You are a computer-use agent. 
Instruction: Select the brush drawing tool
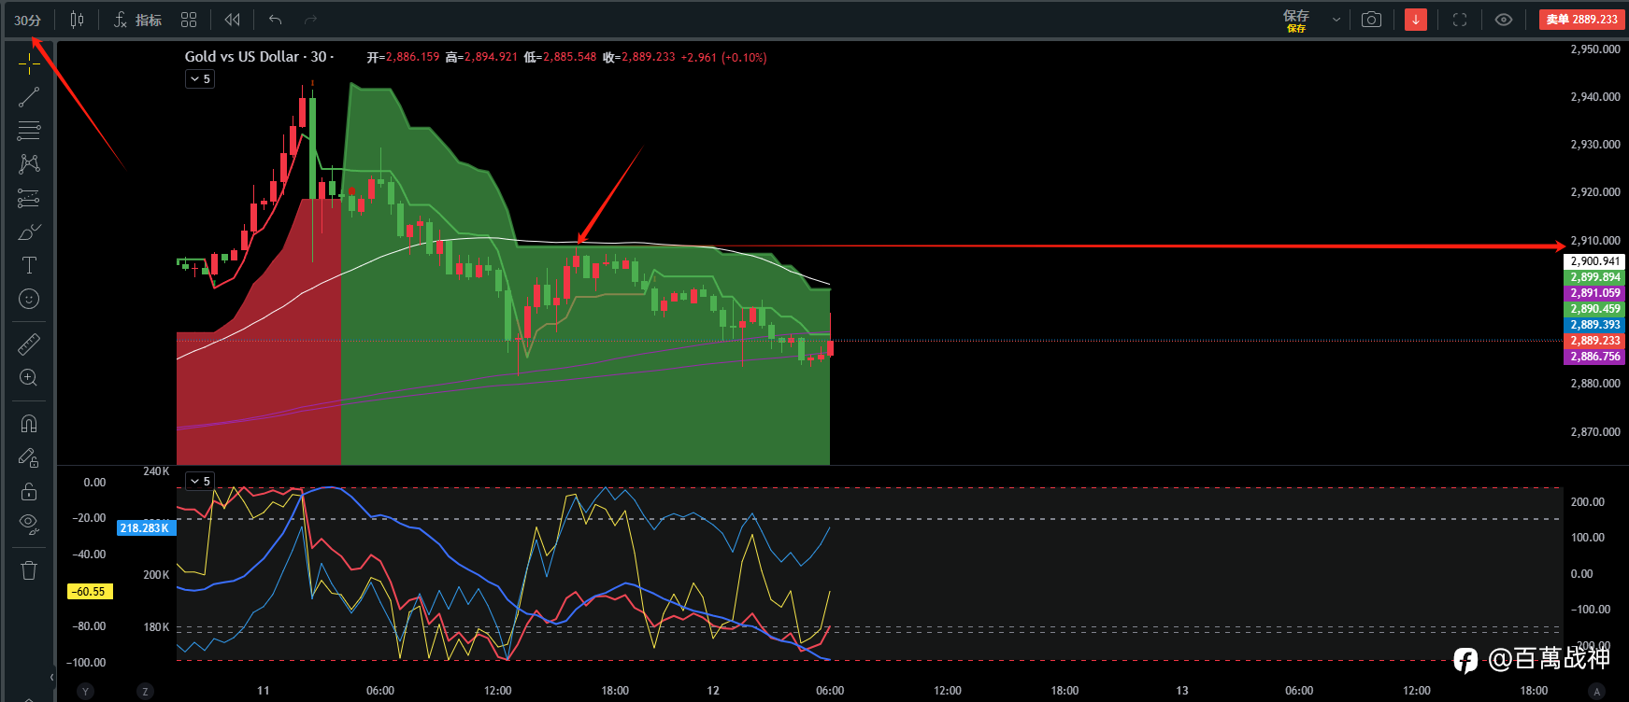click(x=29, y=232)
